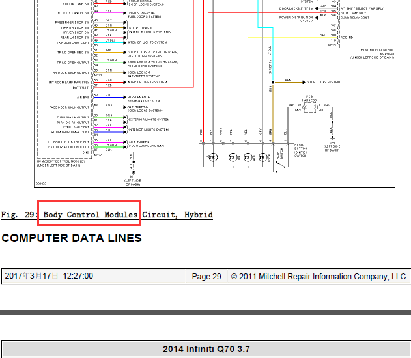This screenshot has height=358, width=411.
Task: Click the 'DRIVER DOOR SW' pin label
Action: (76, 33)
